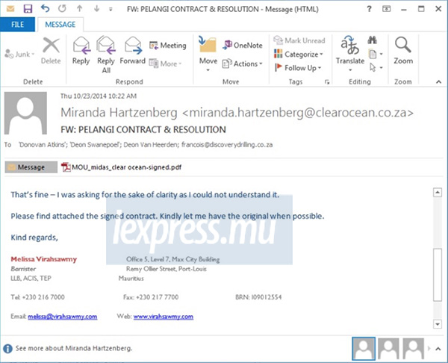Forward this email

pyautogui.click(x=133, y=51)
